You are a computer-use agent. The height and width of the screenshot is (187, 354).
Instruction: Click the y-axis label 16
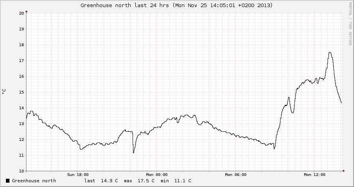click(x=21, y=76)
